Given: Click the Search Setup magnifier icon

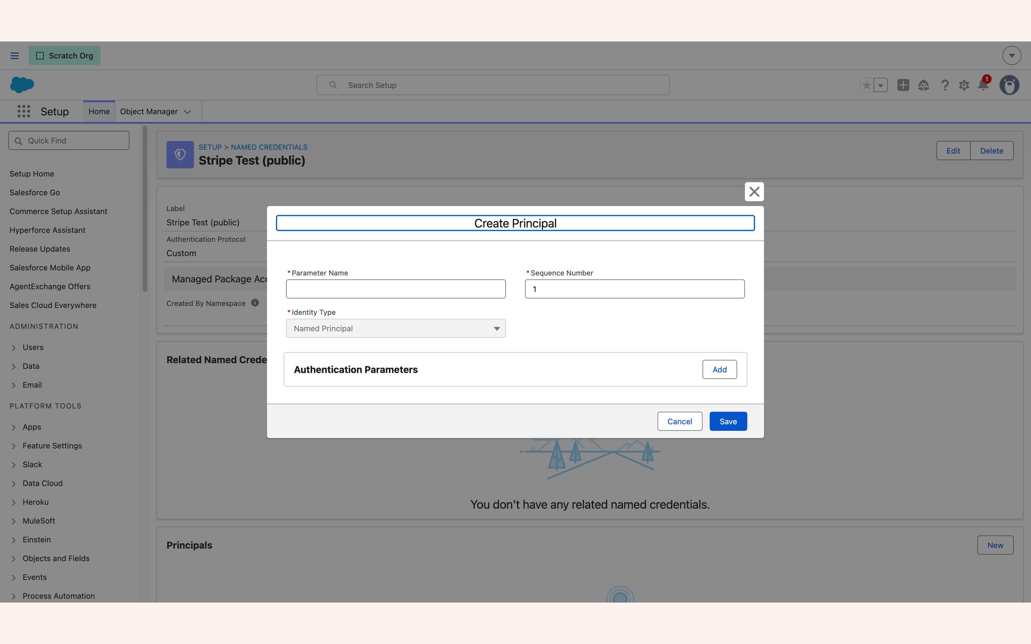Looking at the screenshot, I should 333,85.
